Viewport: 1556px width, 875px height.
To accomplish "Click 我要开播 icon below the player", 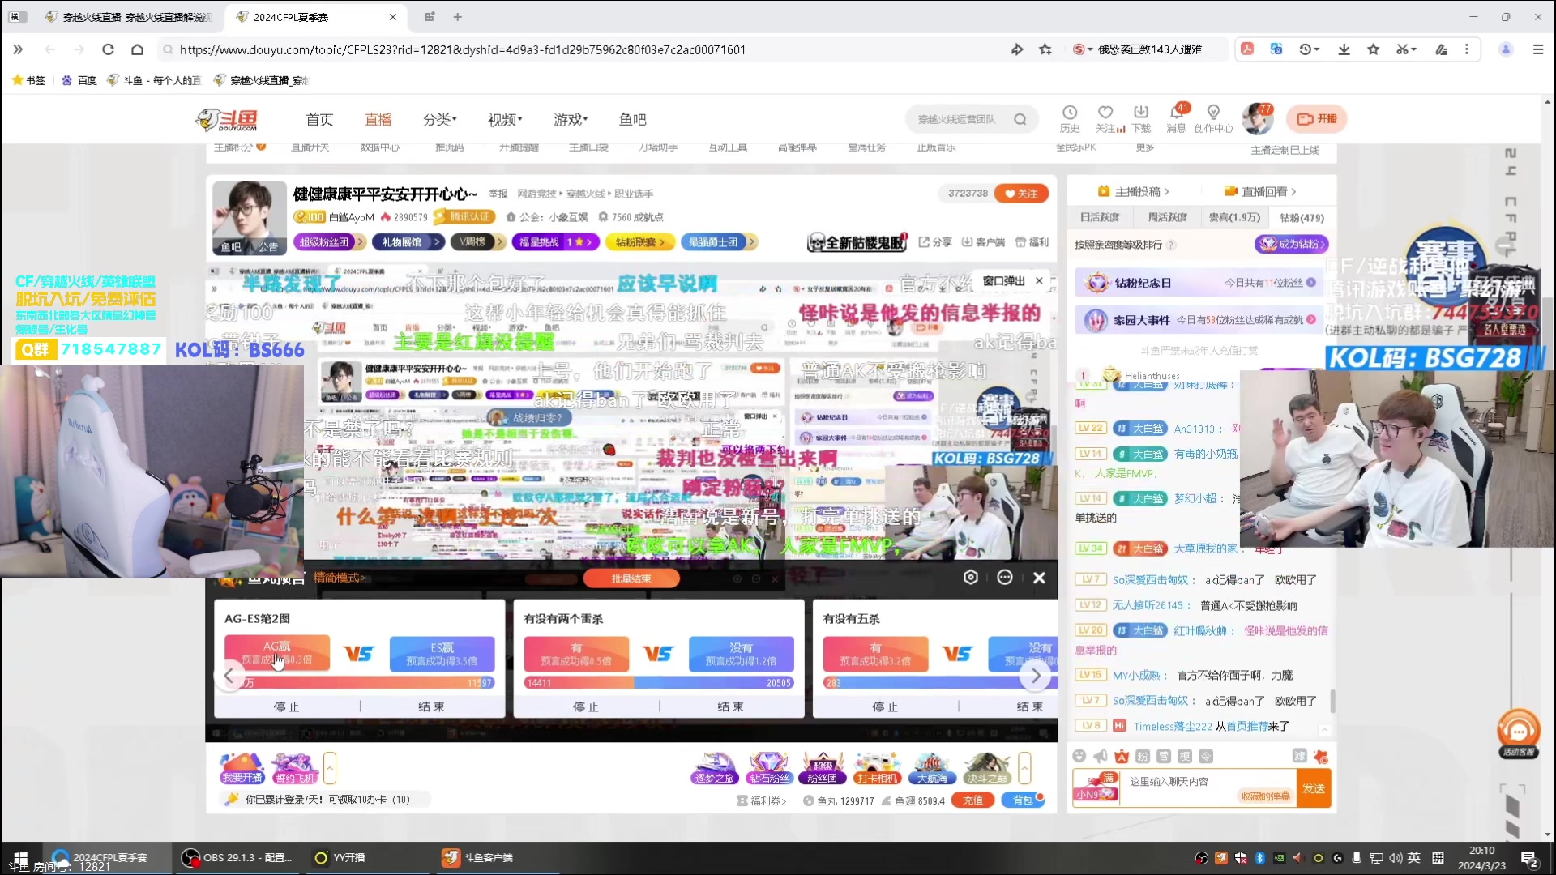I will pos(242,768).
